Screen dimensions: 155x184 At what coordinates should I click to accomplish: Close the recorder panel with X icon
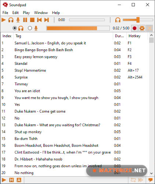[x=149, y=28]
